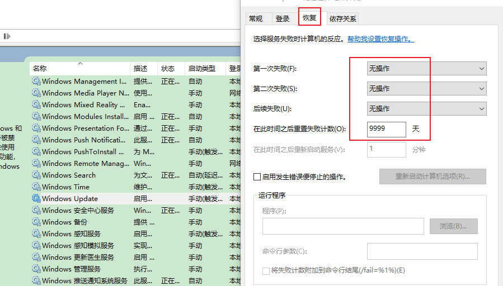Click the gear icon of Windows Update
503x286 pixels.
coord(36,198)
